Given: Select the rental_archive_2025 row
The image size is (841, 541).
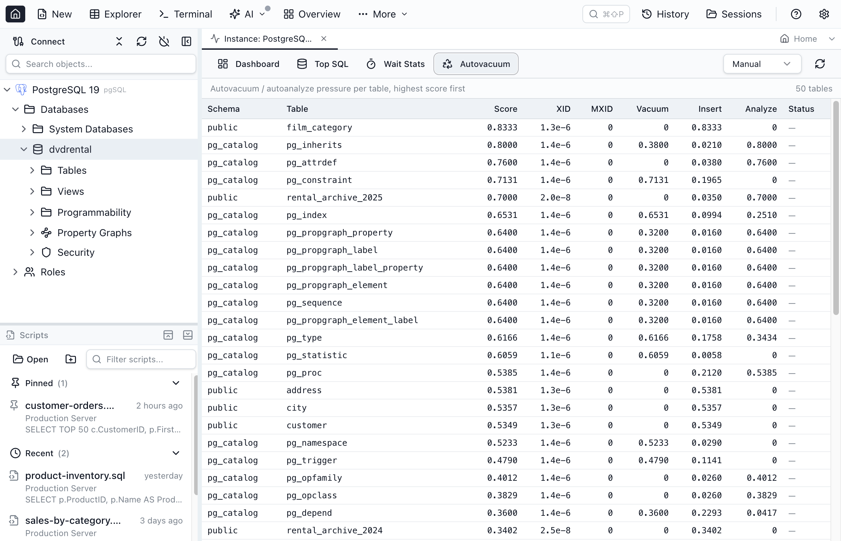Looking at the screenshot, I should tap(516, 197).
